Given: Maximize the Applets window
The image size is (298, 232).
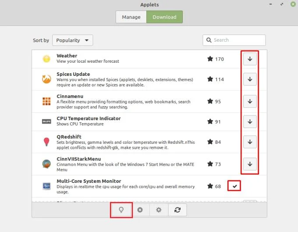Looking at the screenshot, I should coord(282,4).
